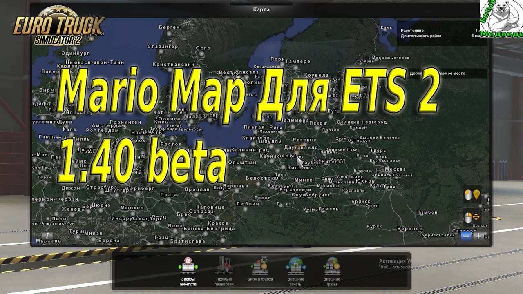Image resolution: width=523 pixels, height=294 pixels.
Task: Click the Длительность рейса duration readout
Action: point(421,36)
